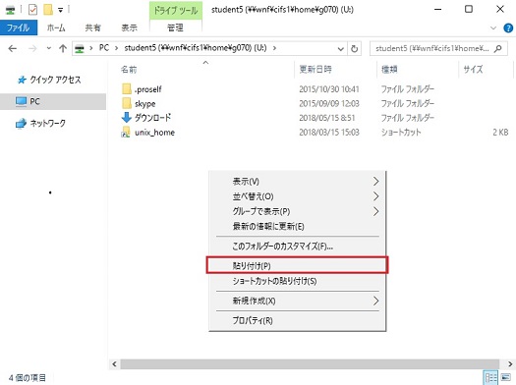
Task: Click the scrollbar left arrow
Action: [x=114, y=364]
